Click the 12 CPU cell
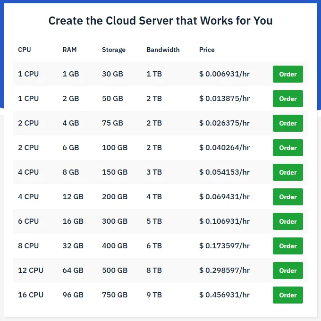This screenshot has width=321, height=321. click(31, 270)
